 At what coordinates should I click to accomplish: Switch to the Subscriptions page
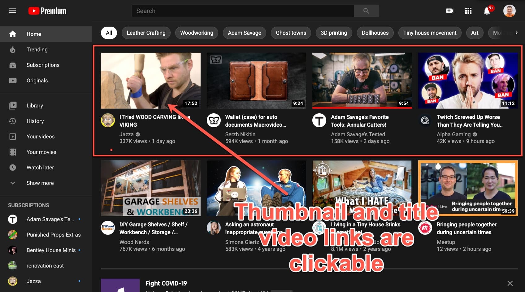coord(43,65)
